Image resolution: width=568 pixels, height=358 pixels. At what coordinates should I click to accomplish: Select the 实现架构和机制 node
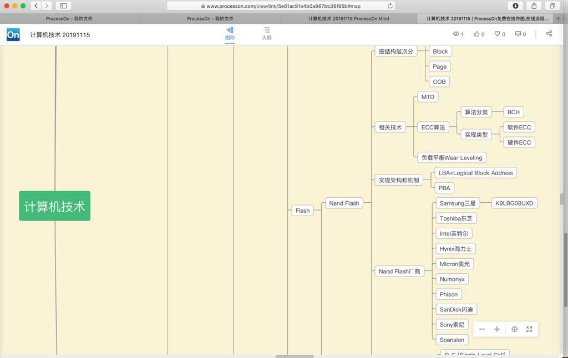tap(399, 180)
